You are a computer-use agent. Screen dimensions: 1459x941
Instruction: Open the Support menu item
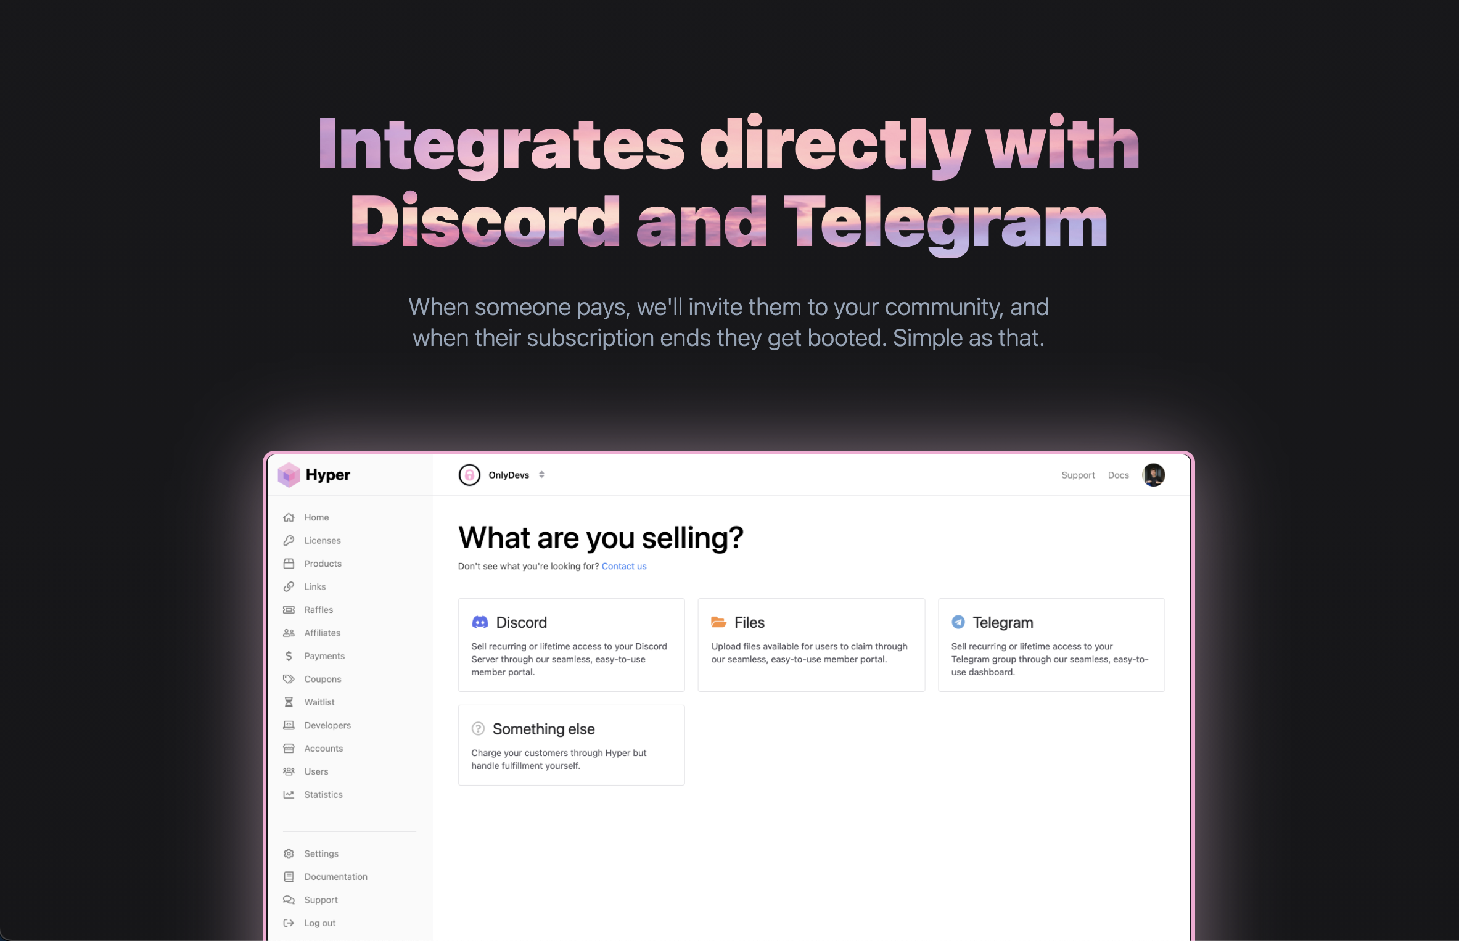point(321,900)
